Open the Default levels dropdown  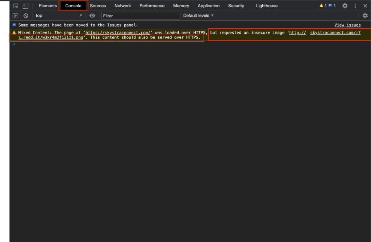coord(198,16)
